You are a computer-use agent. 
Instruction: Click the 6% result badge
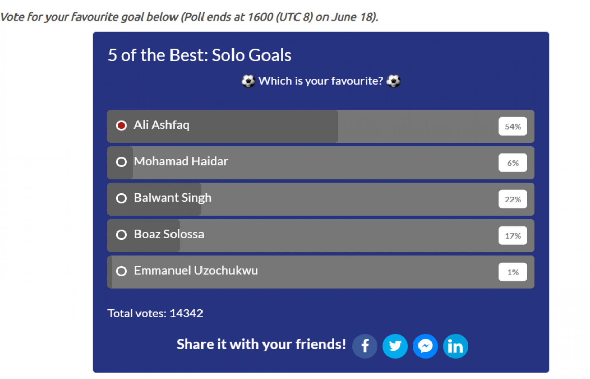pos(513,163)
